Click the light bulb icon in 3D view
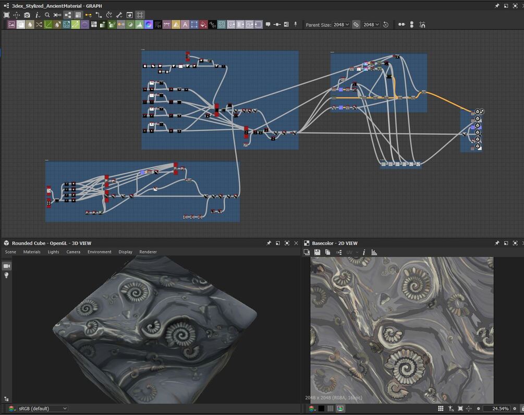Viewport: 524px width, 415px height. (x=7, y=275)
